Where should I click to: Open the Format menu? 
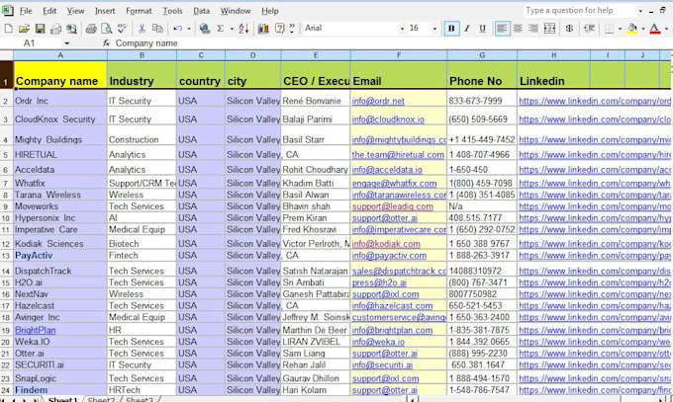coord(139,11)
